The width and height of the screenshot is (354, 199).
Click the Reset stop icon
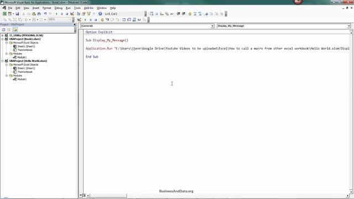(67, 14)
